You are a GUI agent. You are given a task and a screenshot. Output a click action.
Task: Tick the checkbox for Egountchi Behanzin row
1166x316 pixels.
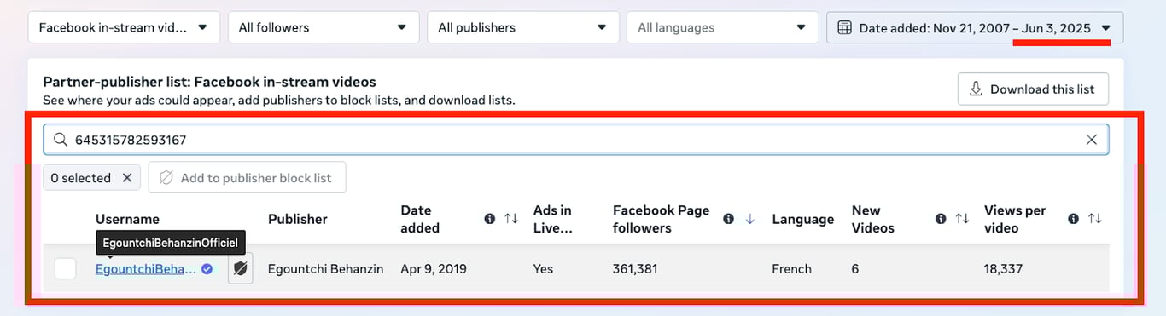tap(65, 268)
